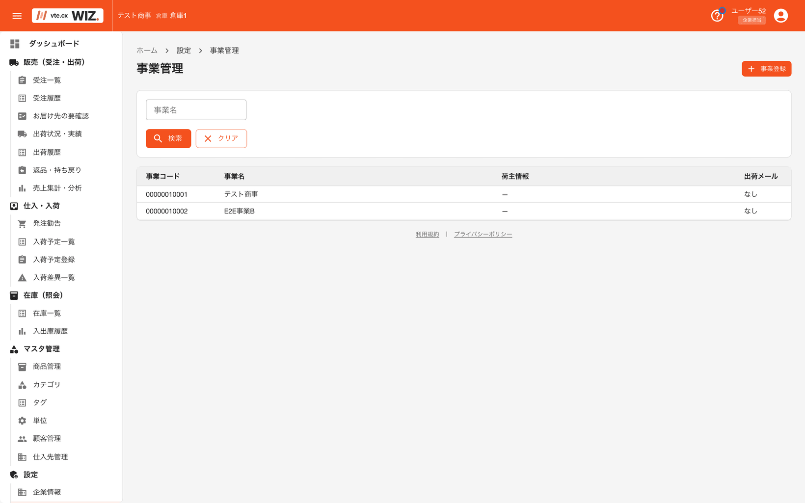Open the 利用規約 link
The width and height of the screenshot is (805, 503).
(427, 235)
